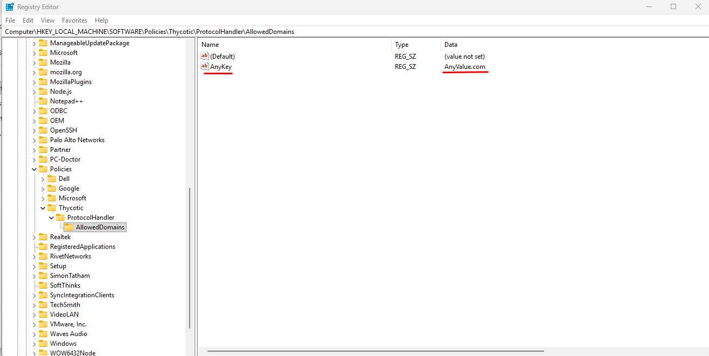Screen dimensions: 709x356
Task: Expand the Realtek tree node
Action: pos(34,237)
